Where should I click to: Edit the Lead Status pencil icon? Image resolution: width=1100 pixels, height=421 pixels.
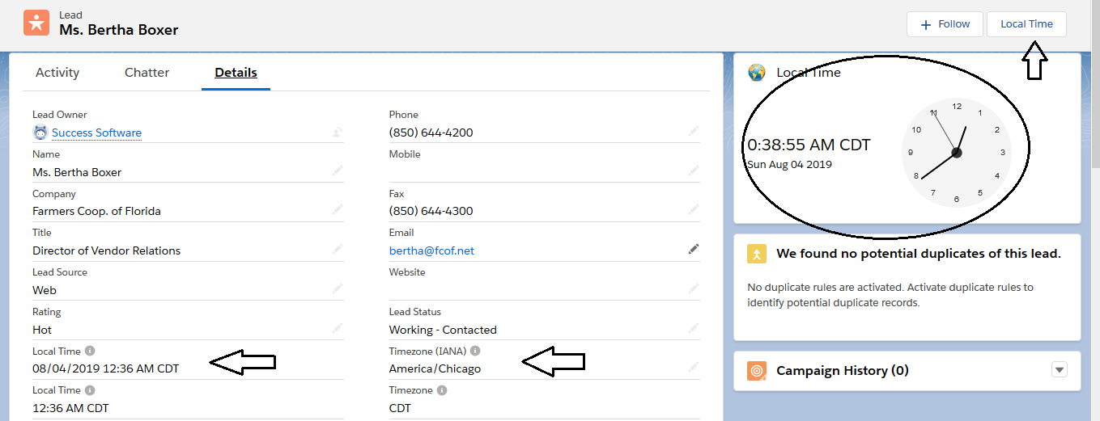tap(694, 328)
